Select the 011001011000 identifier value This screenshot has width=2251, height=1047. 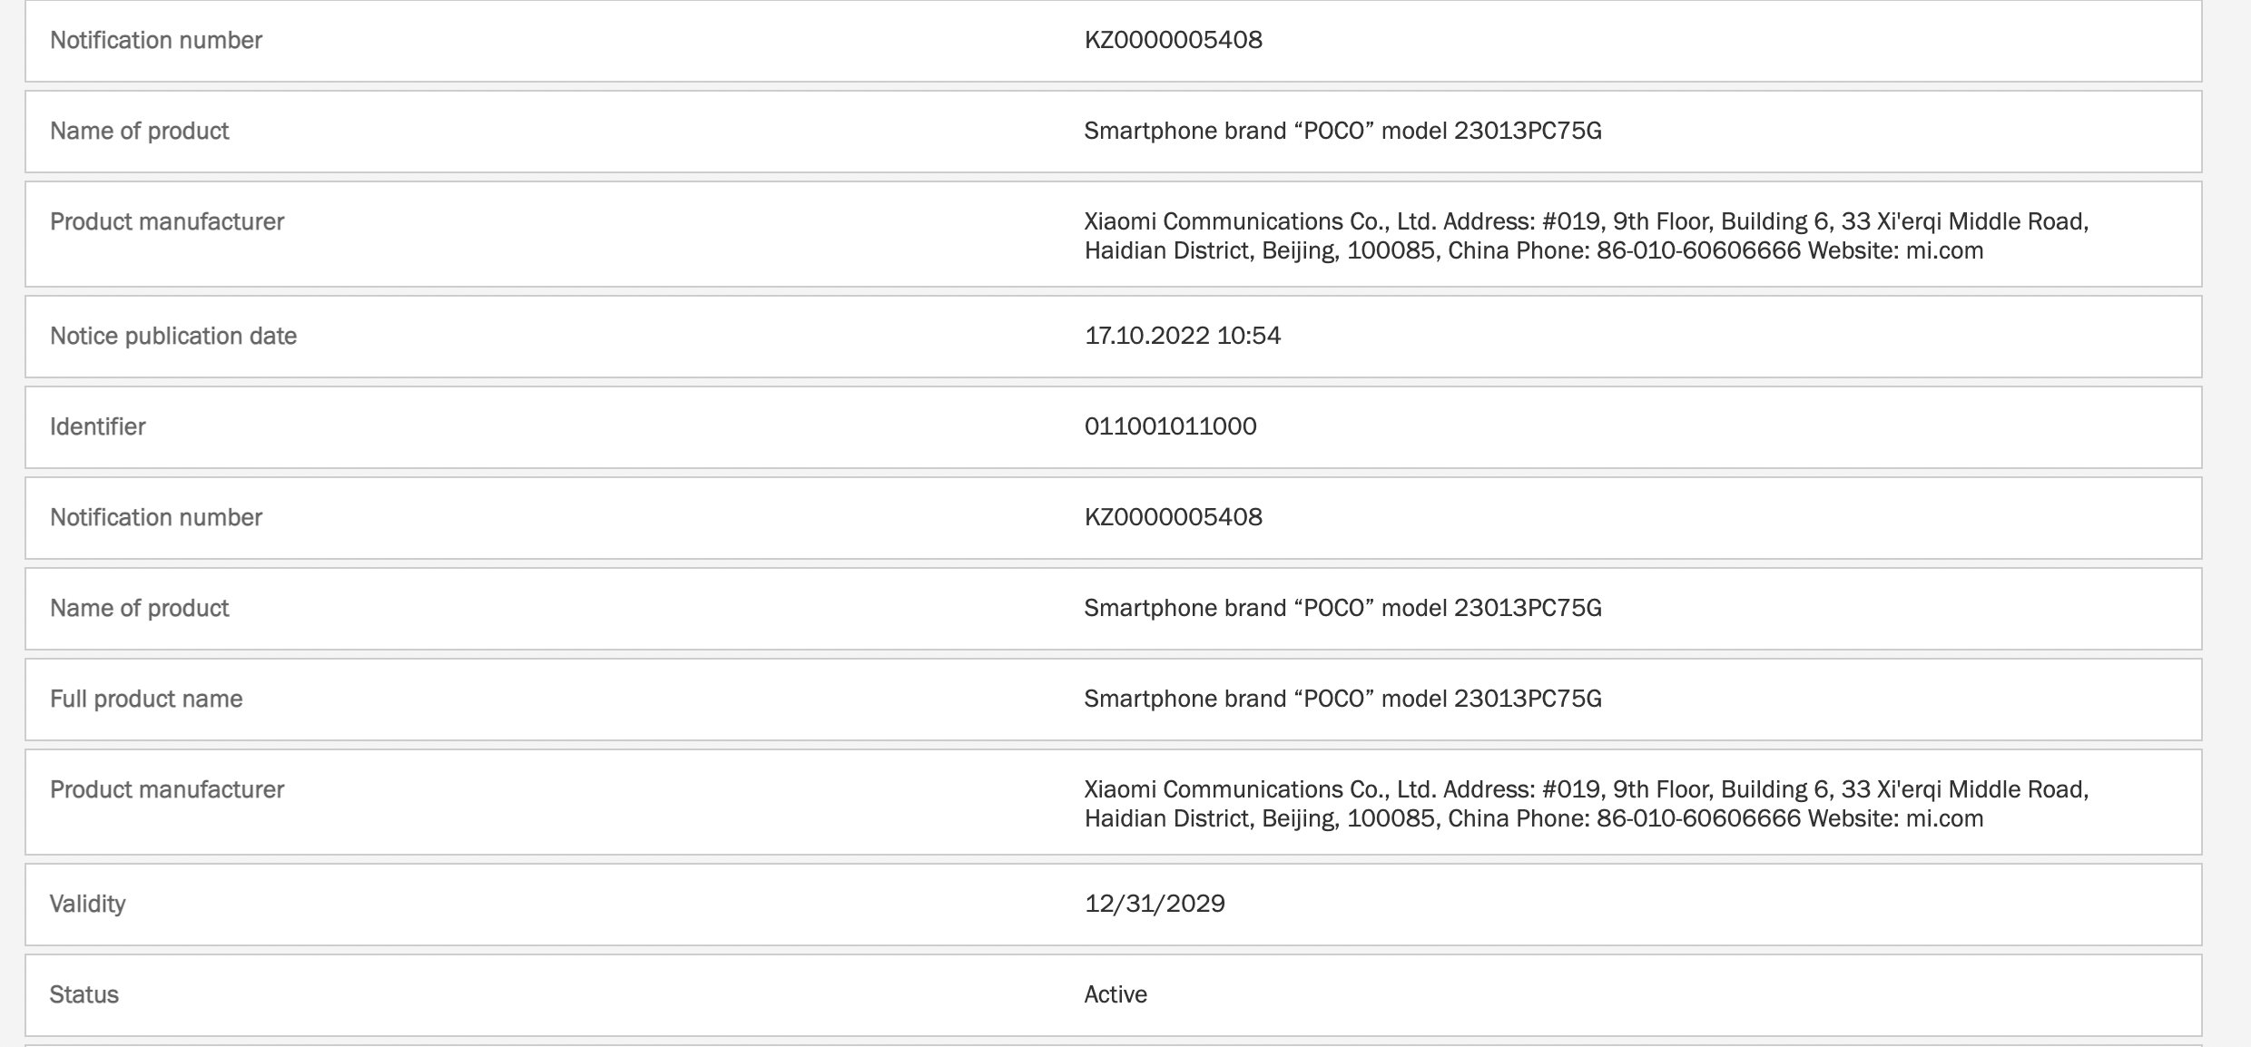coord(1170,426)
